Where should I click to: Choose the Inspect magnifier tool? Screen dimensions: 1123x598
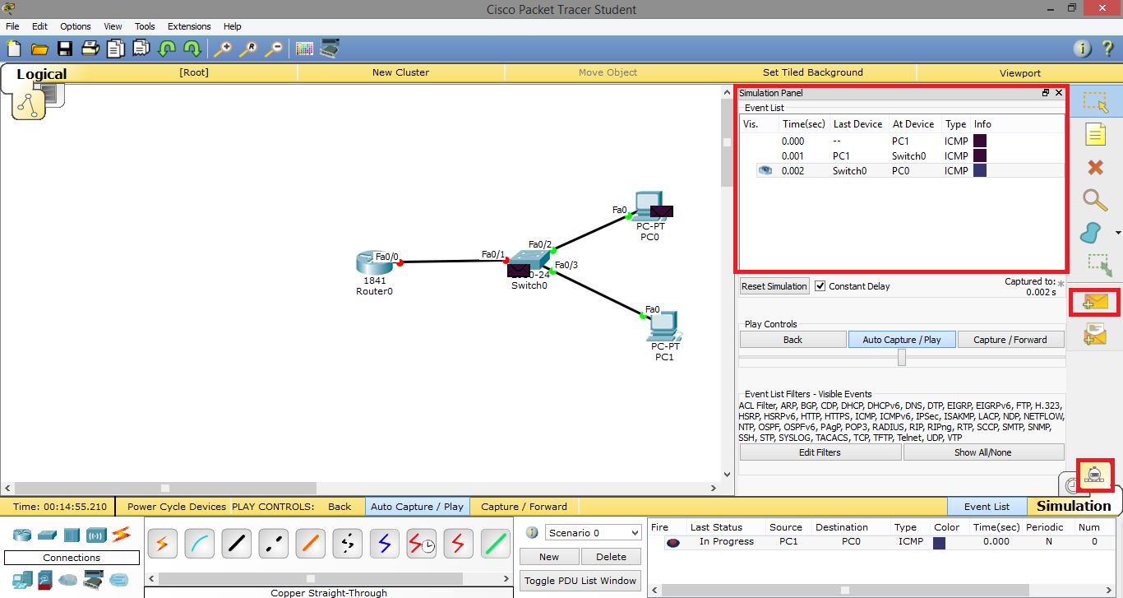point(1095,200)
